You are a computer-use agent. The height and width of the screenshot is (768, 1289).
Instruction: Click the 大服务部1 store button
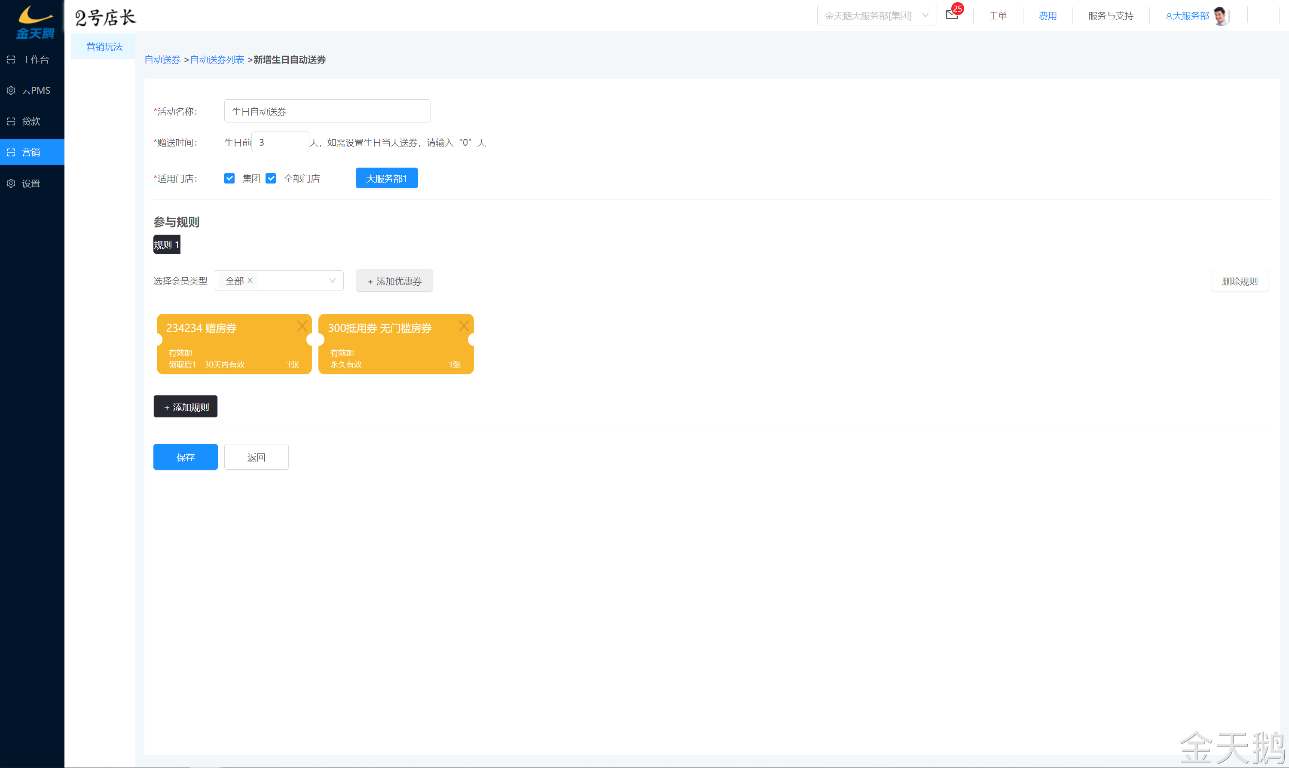point(386,178)
